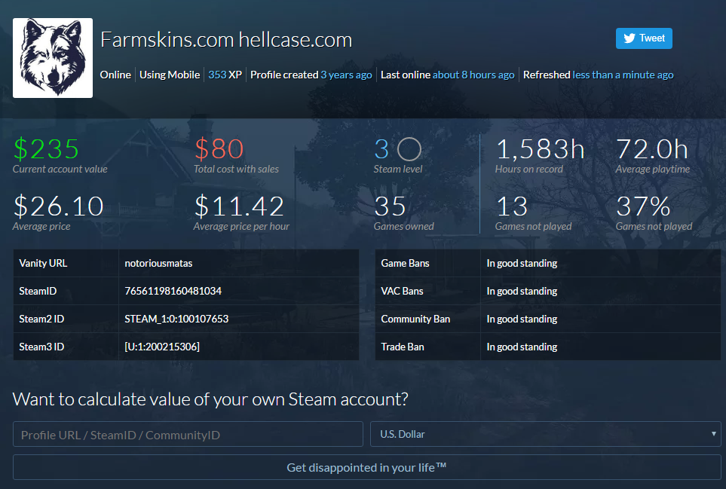Image resolution: width=726 pixels, height=489 pixels.
Task: Click 'less than a minute ago' refreshed link
Action: (623, 75)
